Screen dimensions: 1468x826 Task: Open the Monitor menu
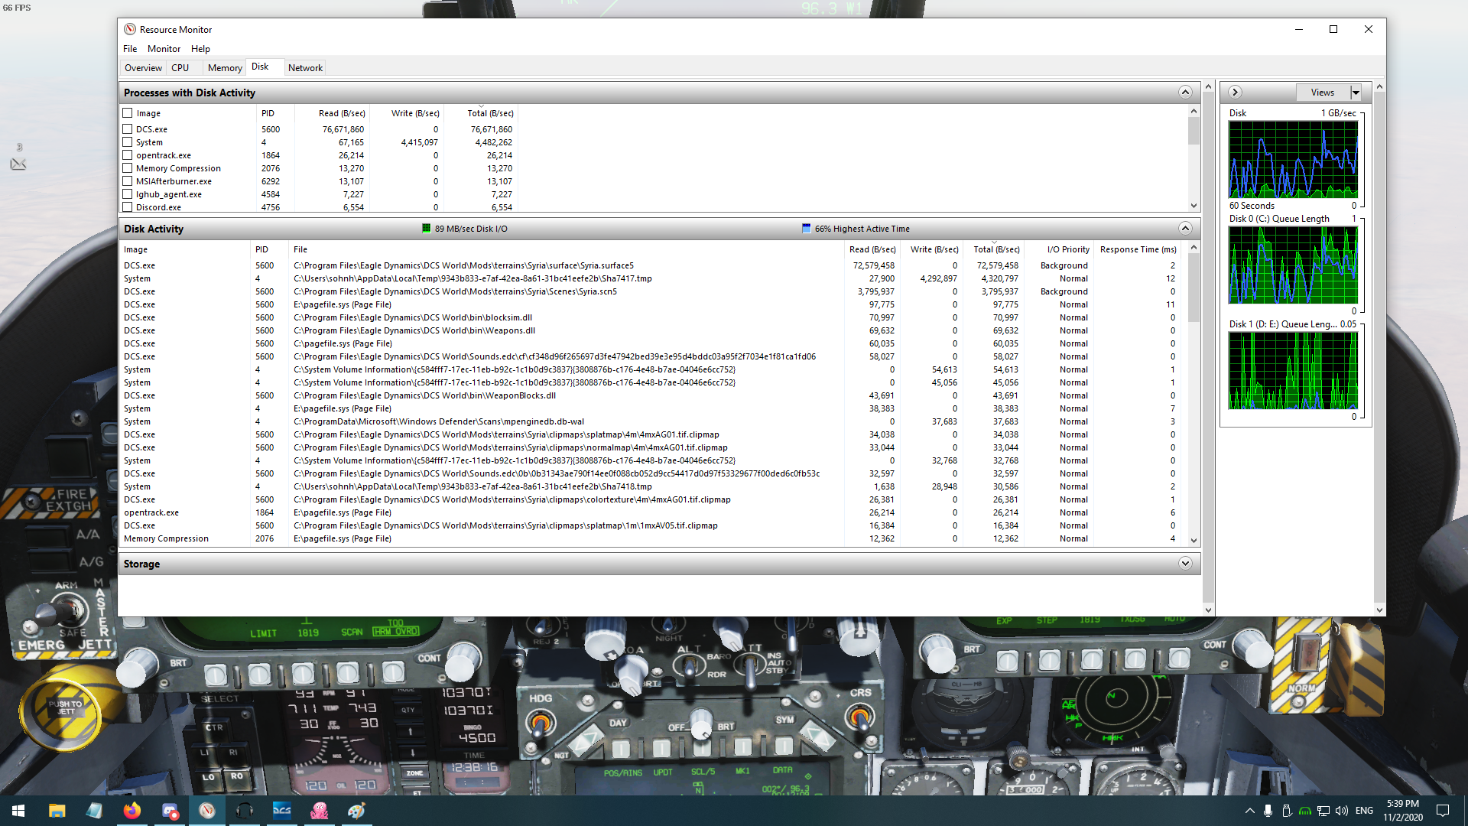point(164,49)
